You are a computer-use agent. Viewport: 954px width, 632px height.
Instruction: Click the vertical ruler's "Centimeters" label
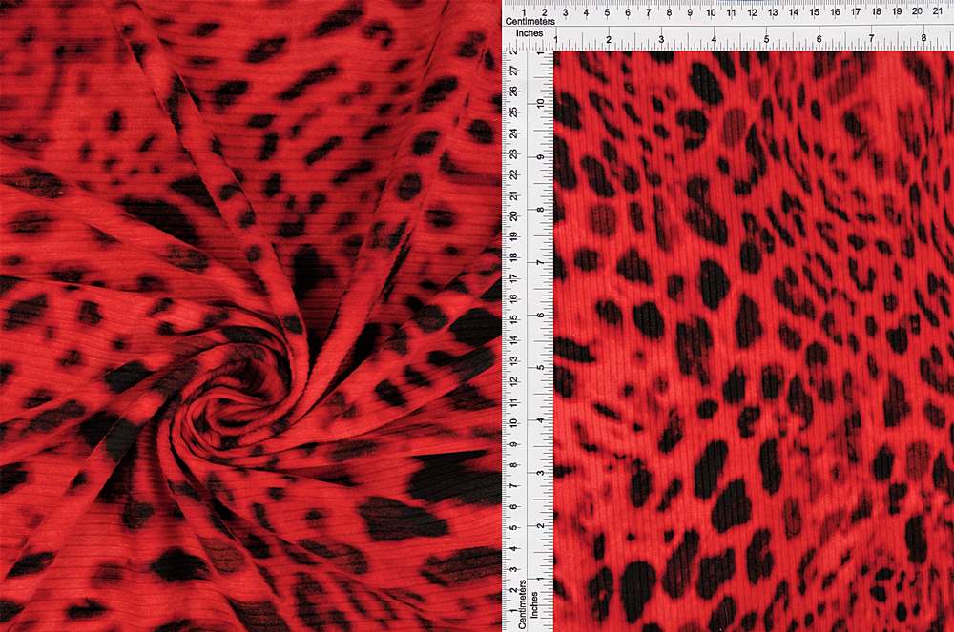click(523, 604)
